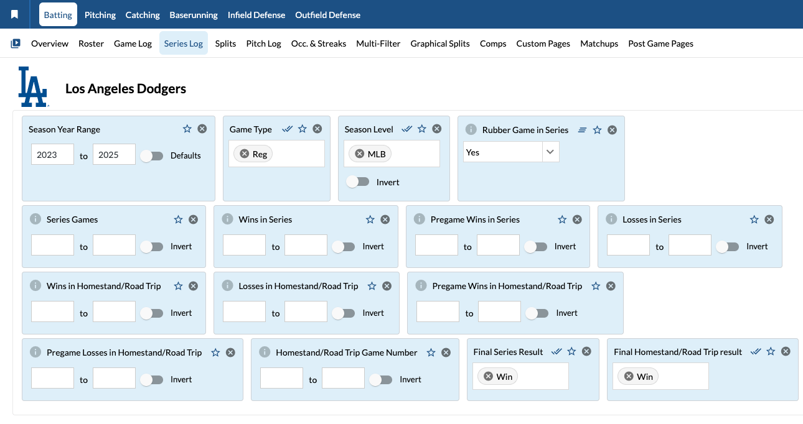Click the info icon for Rubber Game in Series

[x=471, y=130]
